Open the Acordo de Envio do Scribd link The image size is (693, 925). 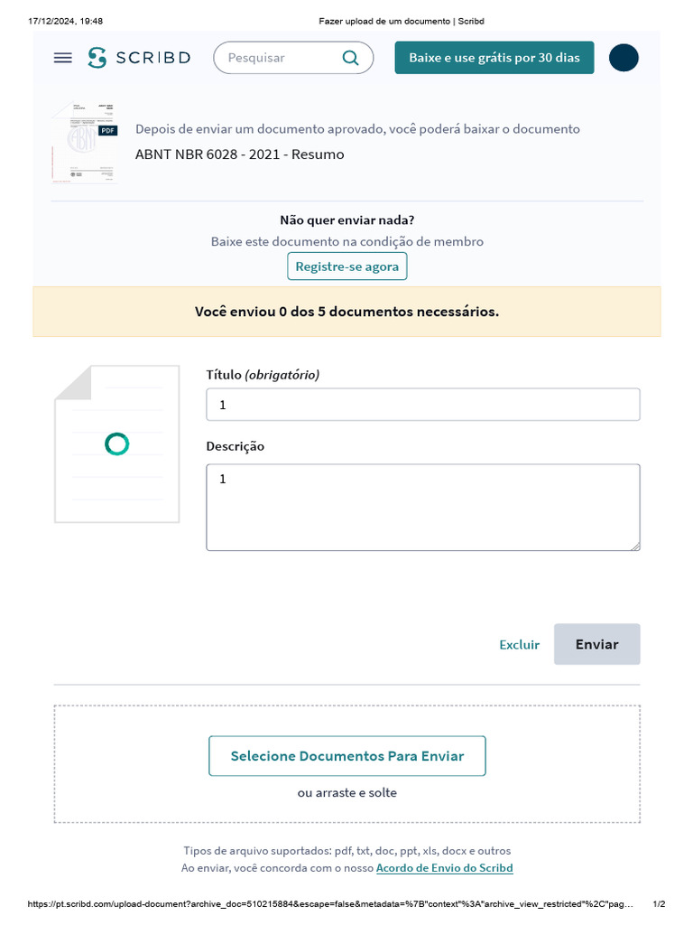444,868
